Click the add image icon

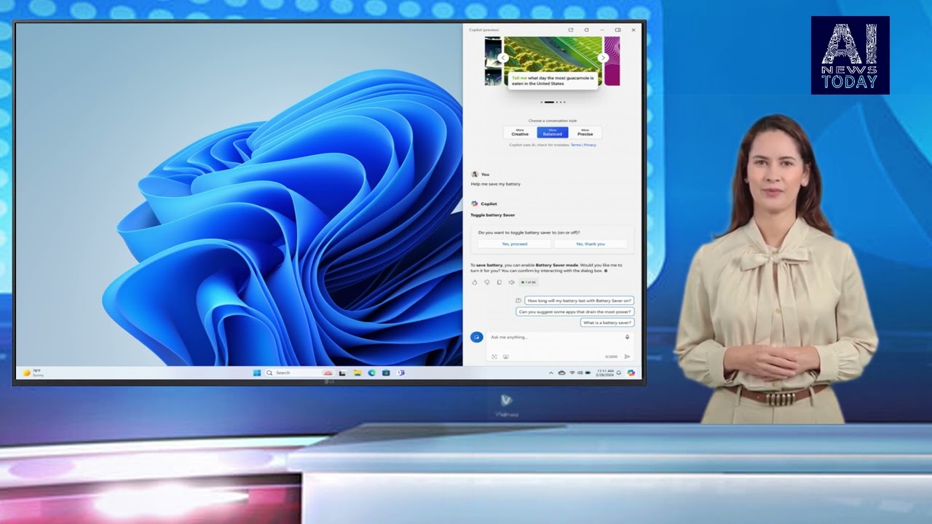(x=505, y=357)
